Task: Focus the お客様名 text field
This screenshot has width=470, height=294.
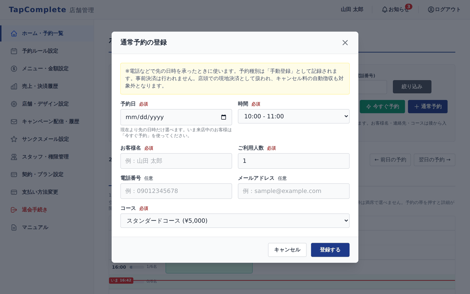Action: click(176, 161)
